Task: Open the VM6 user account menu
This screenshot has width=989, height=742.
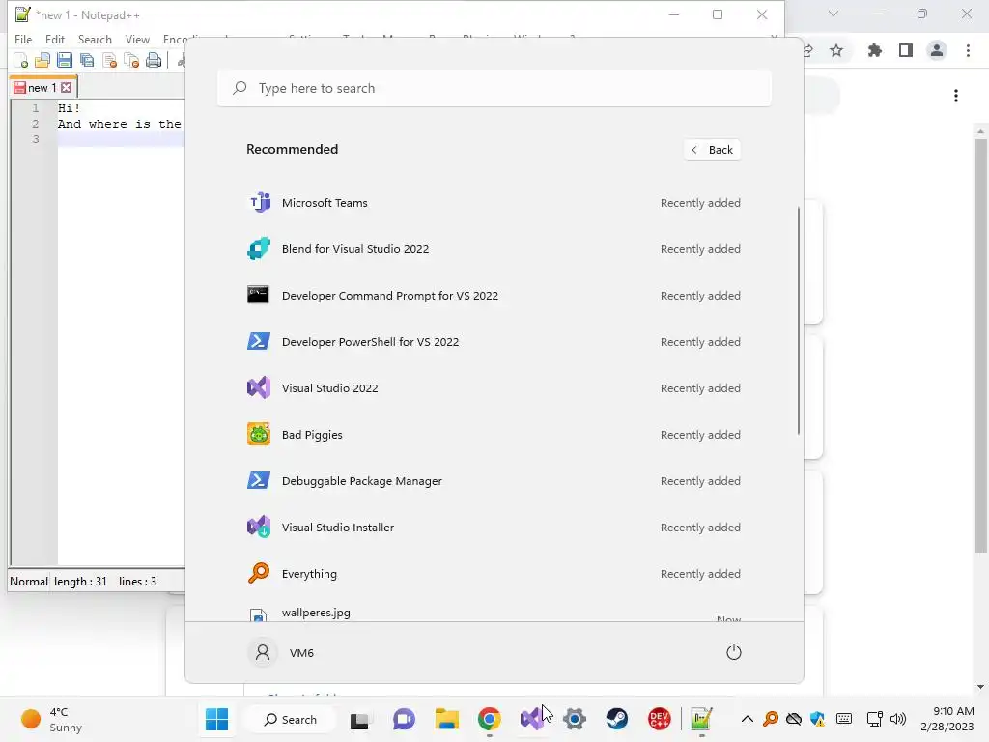Action: tap(281, 652)
